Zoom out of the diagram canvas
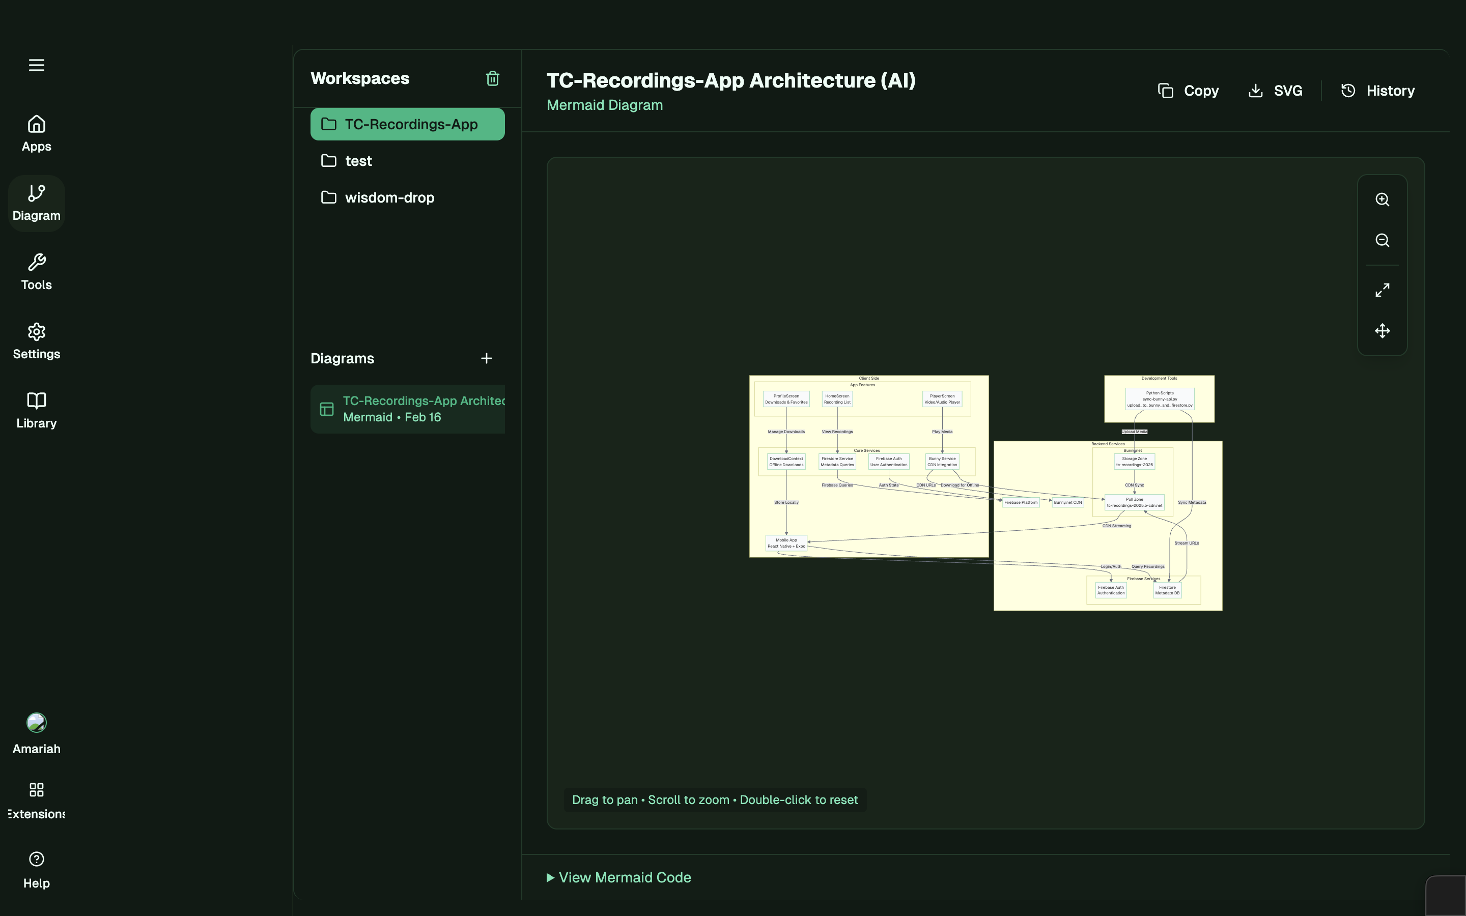The image size is (1466, 916). (1383, 241)
